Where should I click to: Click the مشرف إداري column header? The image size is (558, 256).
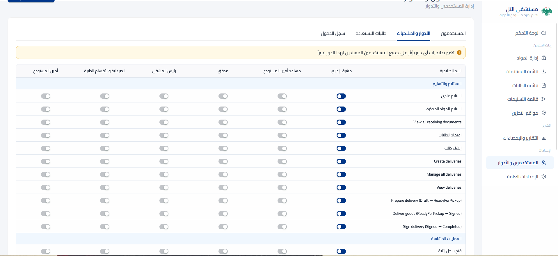tap(341, 71)
